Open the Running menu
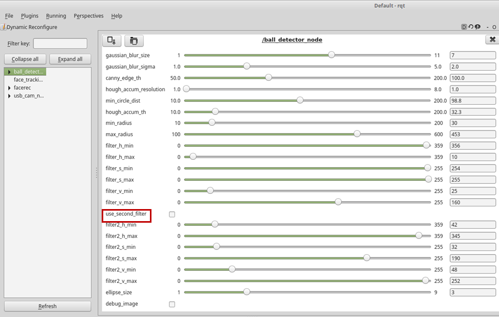499x317 pixels. (56, 16)
